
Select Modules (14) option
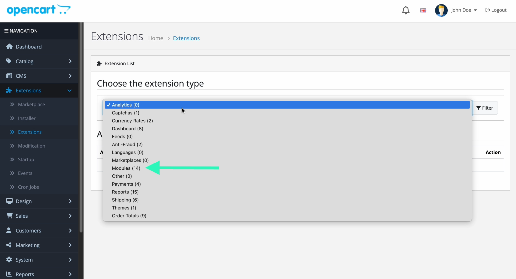[x=287, y=168]
